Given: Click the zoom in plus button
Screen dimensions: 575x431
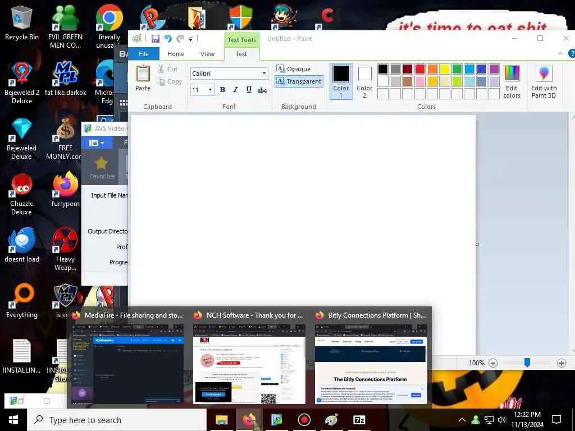Looking at the screenshot, I should pyautogui.click(x=561, y=363).
